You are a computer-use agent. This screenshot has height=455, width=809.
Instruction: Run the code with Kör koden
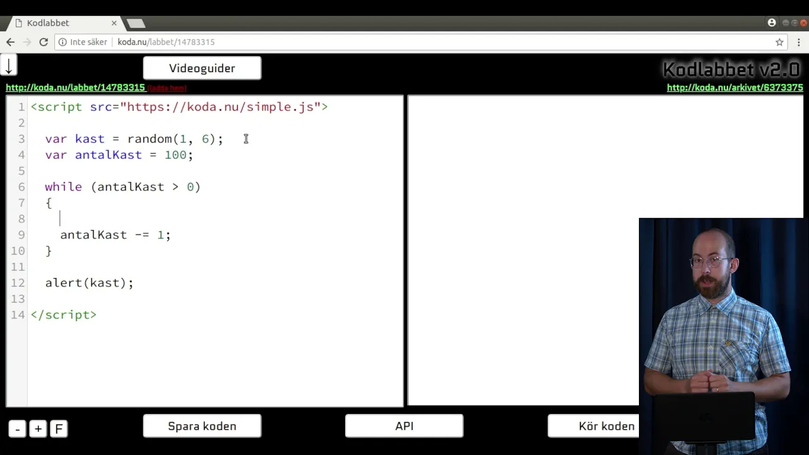[593, 426]
